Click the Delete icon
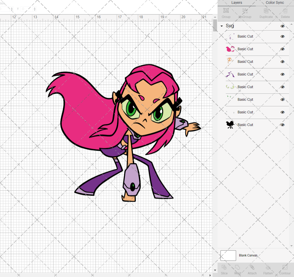Viewport: 294px width, 277px height. 285,13
